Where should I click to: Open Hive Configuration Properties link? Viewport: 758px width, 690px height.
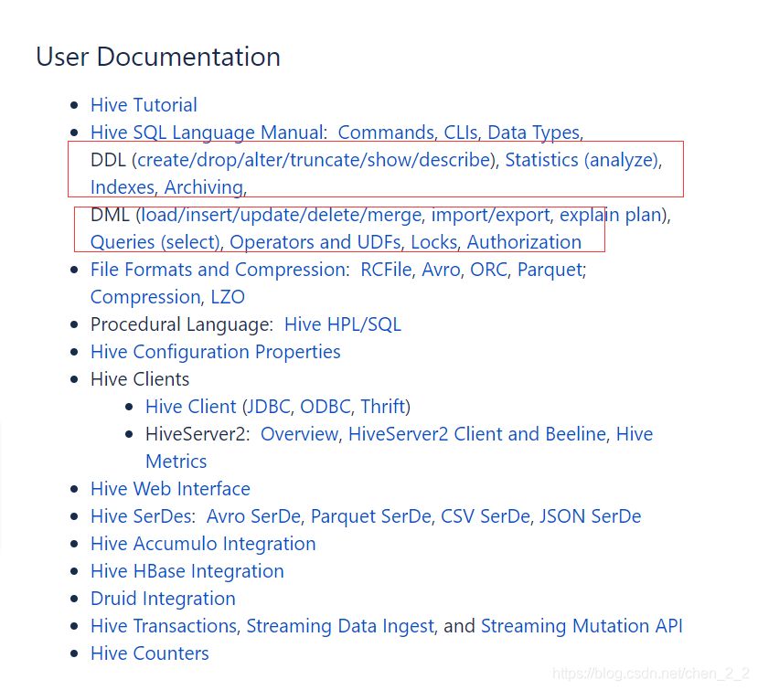[x=216, y=352]
